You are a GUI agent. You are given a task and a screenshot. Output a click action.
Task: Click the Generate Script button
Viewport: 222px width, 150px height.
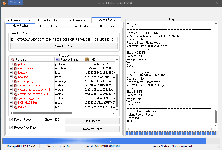point(92,129)
